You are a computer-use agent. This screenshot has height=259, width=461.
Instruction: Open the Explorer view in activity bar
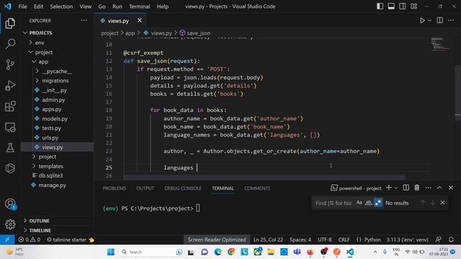(10, 24)
